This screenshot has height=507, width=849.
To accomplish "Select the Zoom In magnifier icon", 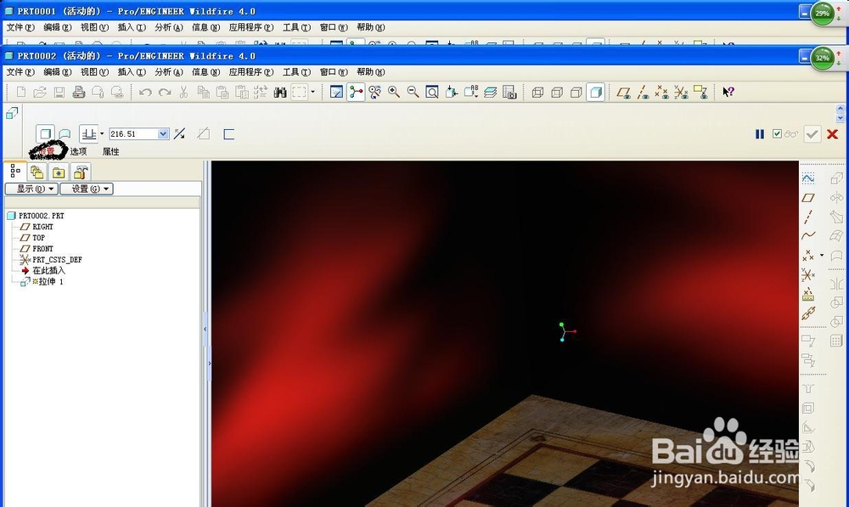I will [394, 92].
